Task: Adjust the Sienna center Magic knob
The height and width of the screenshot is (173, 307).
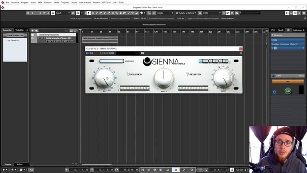Action: pos(164,78)
